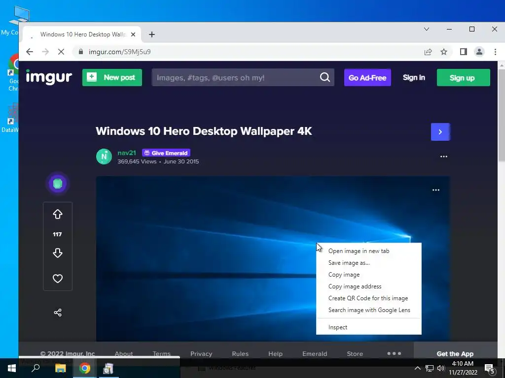This screenshot has width=505, height=378.
Task: Go to next post with blue arrow
Action: click(x=440, y=132)
